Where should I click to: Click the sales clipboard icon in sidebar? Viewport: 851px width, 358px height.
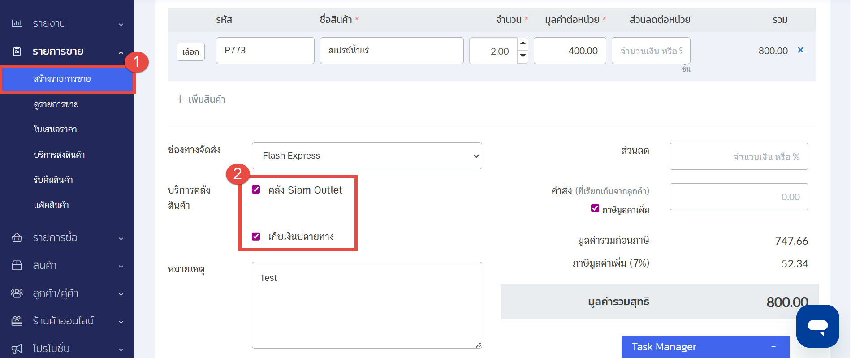(17, 51)
